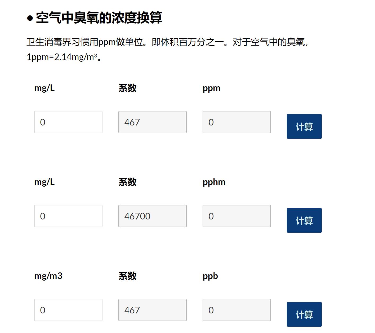Click the 计算 button in the ppb conversion row
375x333 pixels.
tap(304, 314)
